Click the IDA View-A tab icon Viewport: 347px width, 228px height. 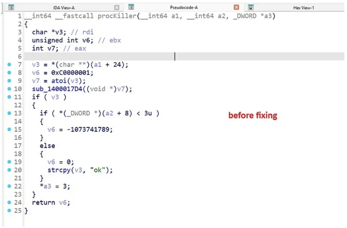(11, 7)
